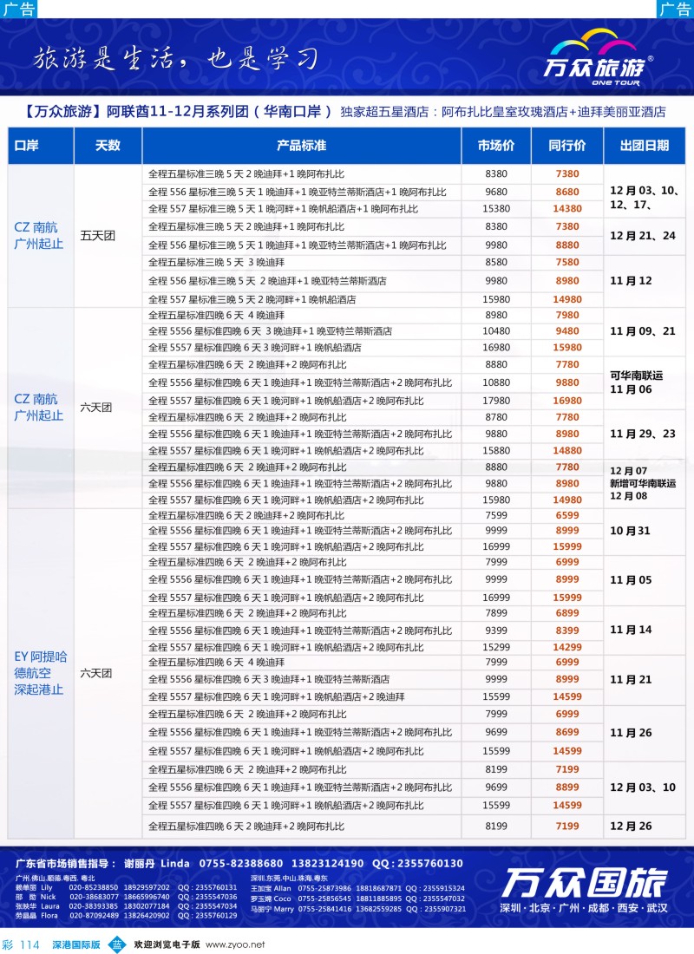694x954 pixels.
Task: Click the mobile number 13823124190
Action: (327, 863)
